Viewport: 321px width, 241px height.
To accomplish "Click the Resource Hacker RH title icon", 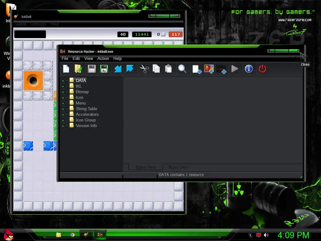I will coord(63,51).
